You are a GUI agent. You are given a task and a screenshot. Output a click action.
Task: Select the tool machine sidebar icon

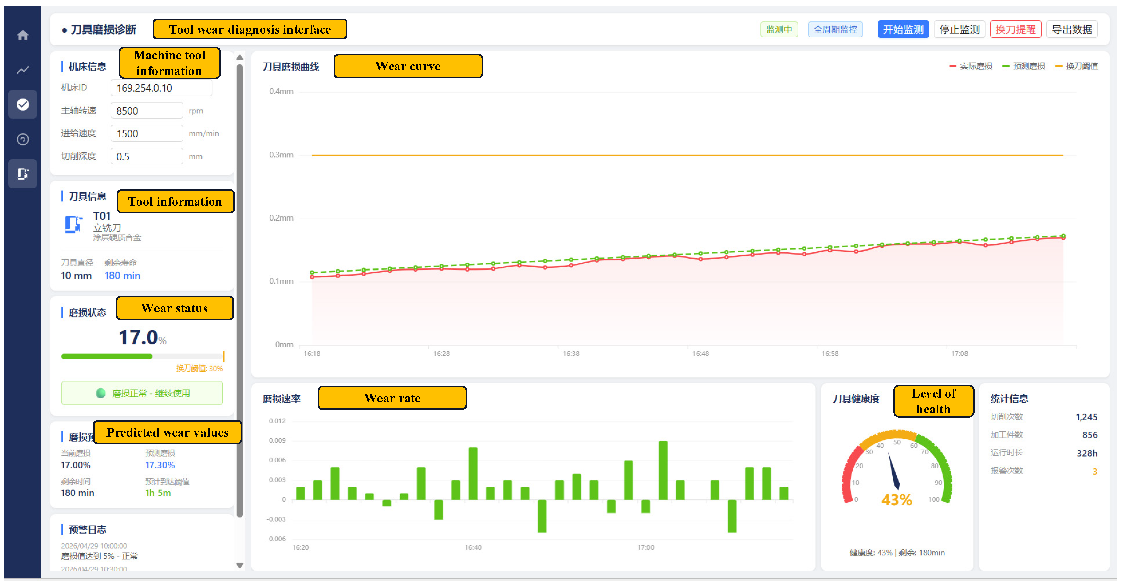tap(23, 174)
